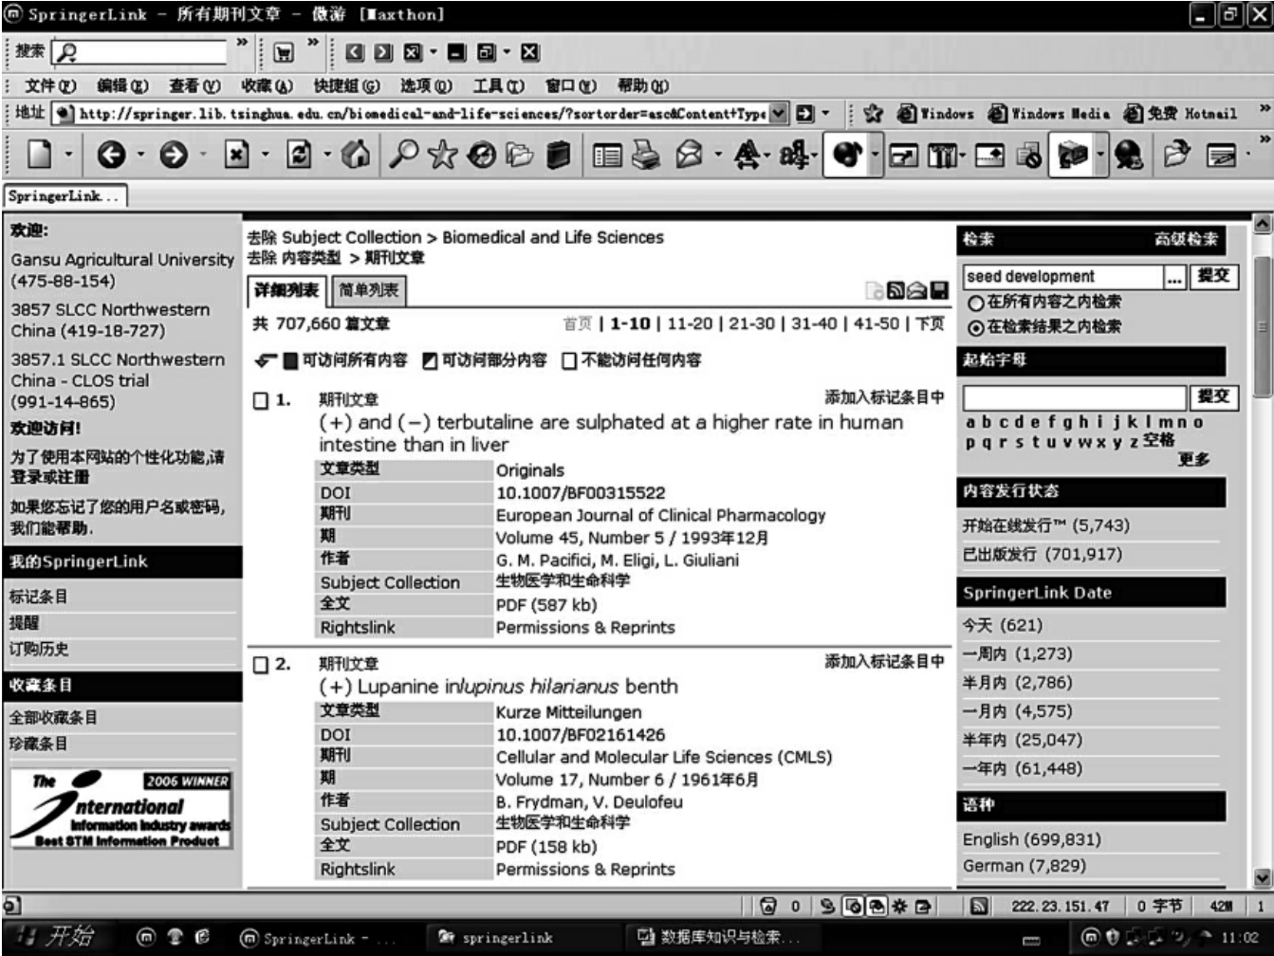Select 在检索结果之内检索 radio button

tap(975, 327)
